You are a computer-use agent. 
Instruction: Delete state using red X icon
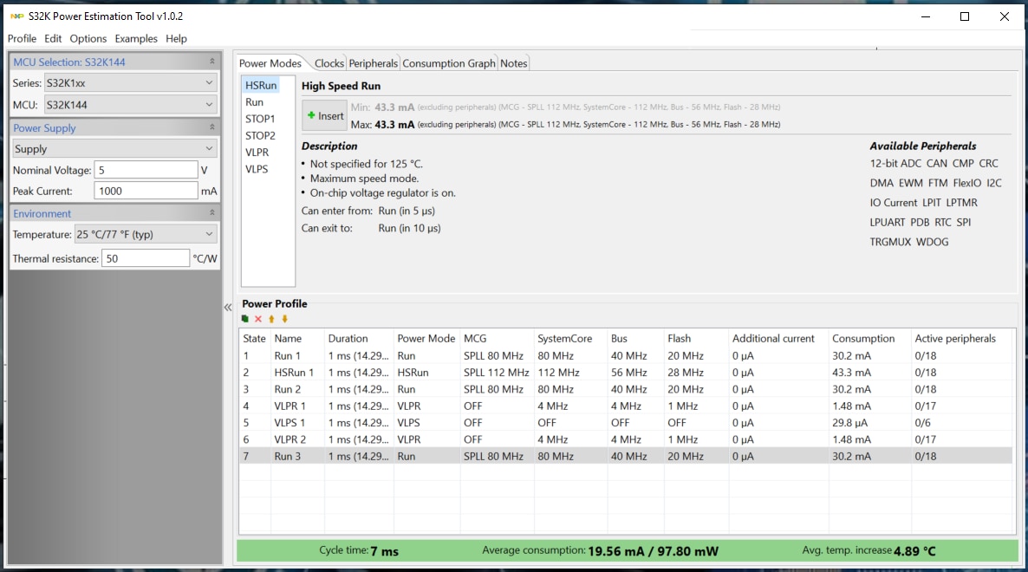[258, 319]
